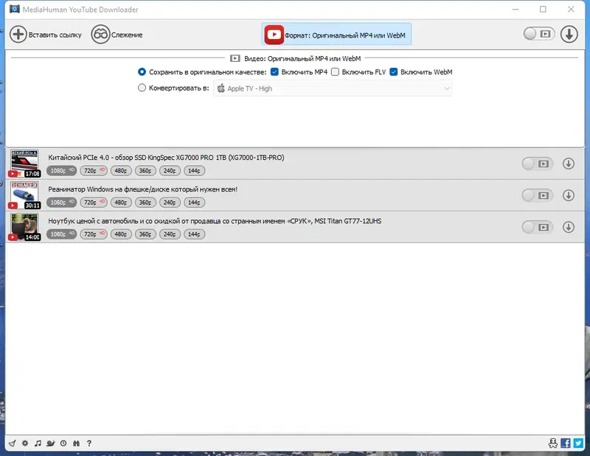Select 1080p for Реаниматор Windows video
This screenshot has width=590, height=456.
(x=61, y=203)
